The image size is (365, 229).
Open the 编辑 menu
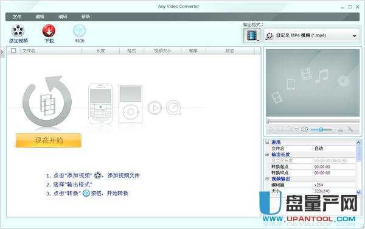[x=40, y=16]
